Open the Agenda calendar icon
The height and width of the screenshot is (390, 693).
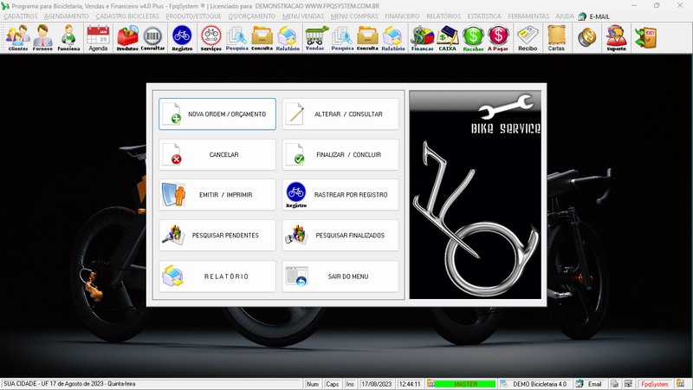pos(98,38)
